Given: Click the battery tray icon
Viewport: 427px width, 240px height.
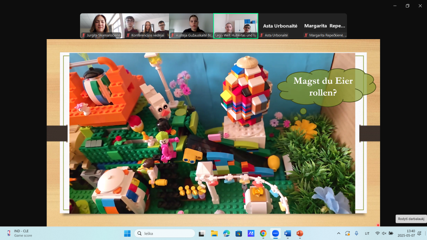Looking at the screenshot, I should coord(391,234).
